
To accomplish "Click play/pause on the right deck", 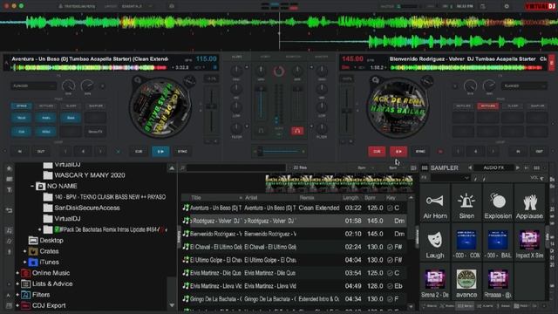I will coord(398,151).
